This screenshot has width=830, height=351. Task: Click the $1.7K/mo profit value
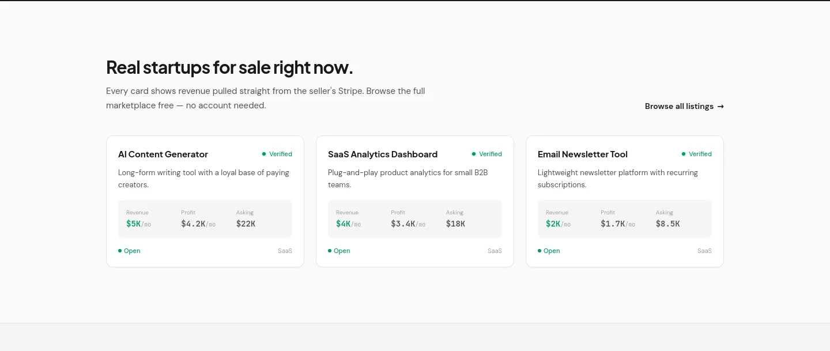(618, 224)
